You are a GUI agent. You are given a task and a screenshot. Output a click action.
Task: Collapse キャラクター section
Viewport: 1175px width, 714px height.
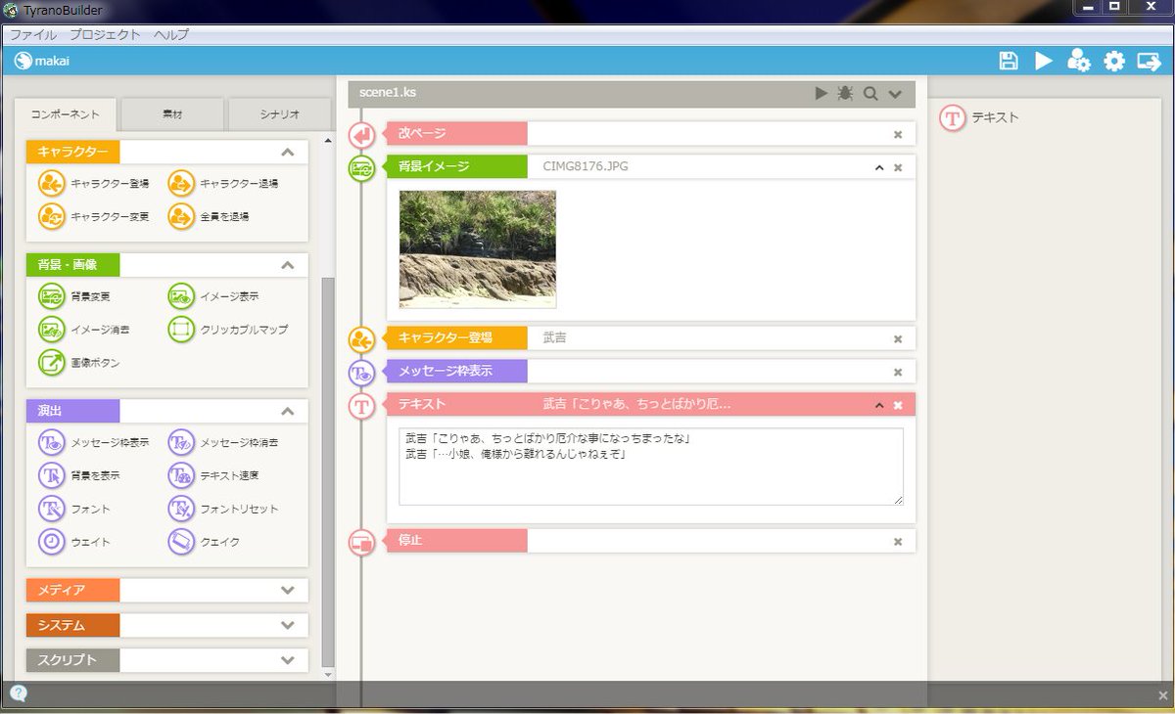(287, 153)
